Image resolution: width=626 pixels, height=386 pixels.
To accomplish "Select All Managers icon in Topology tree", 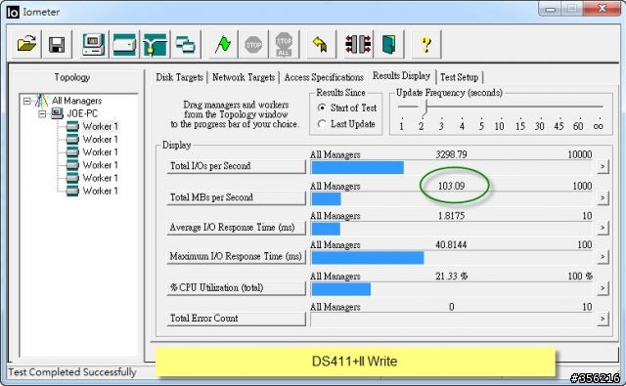I will point(41,101).
